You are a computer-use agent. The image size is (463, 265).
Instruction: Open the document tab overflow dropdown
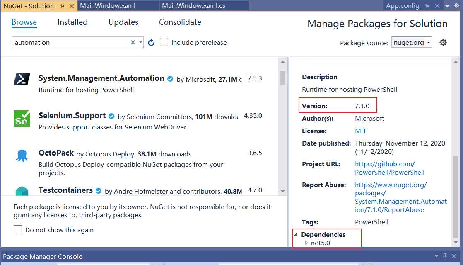tap(447, 6)
